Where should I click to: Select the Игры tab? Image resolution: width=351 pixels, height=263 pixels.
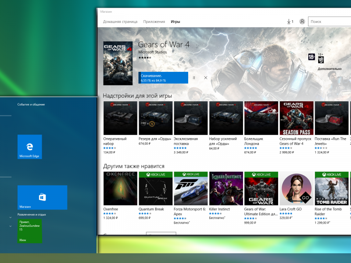click(x=175, y=21)
